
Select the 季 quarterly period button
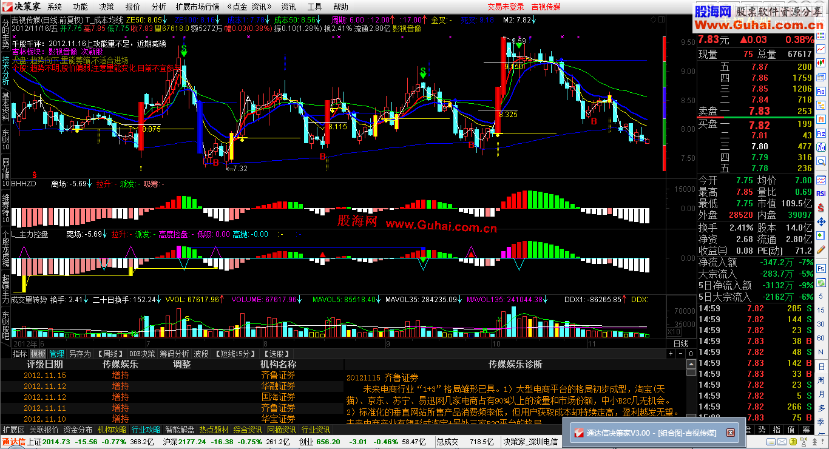(x=821, y=422)
